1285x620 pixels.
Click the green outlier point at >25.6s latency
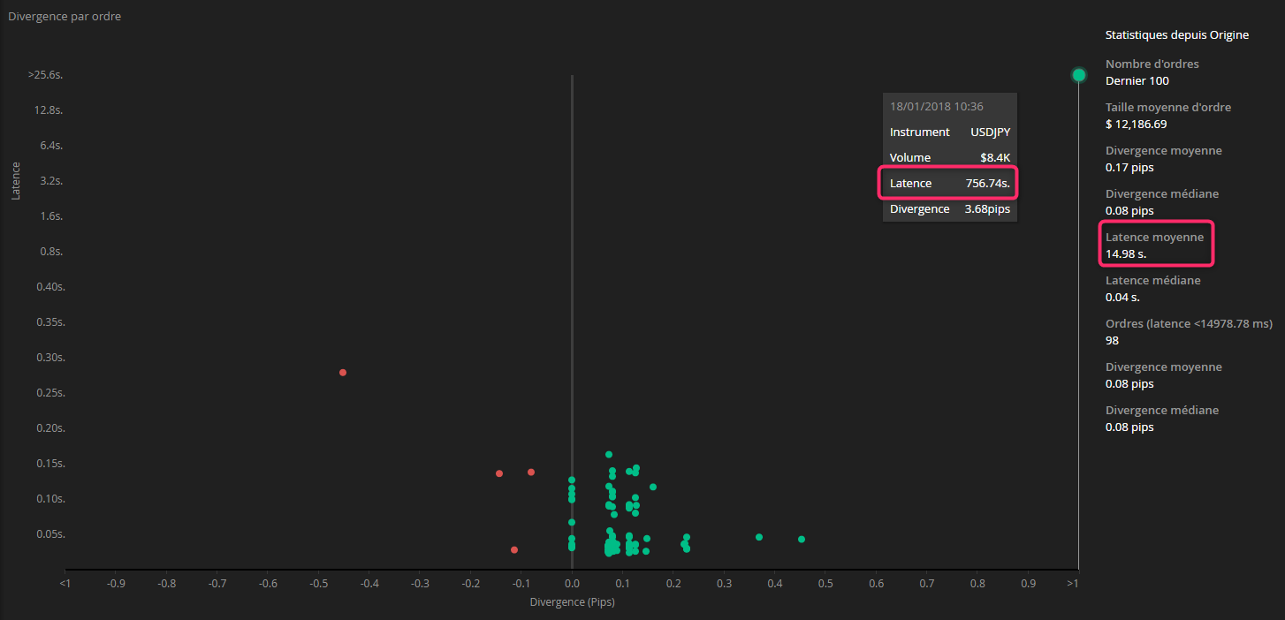tap(1078, 75)
